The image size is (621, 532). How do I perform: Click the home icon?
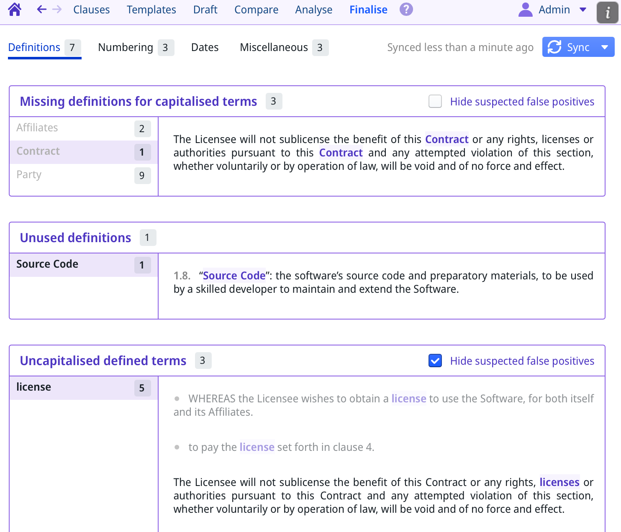(15, 9)
